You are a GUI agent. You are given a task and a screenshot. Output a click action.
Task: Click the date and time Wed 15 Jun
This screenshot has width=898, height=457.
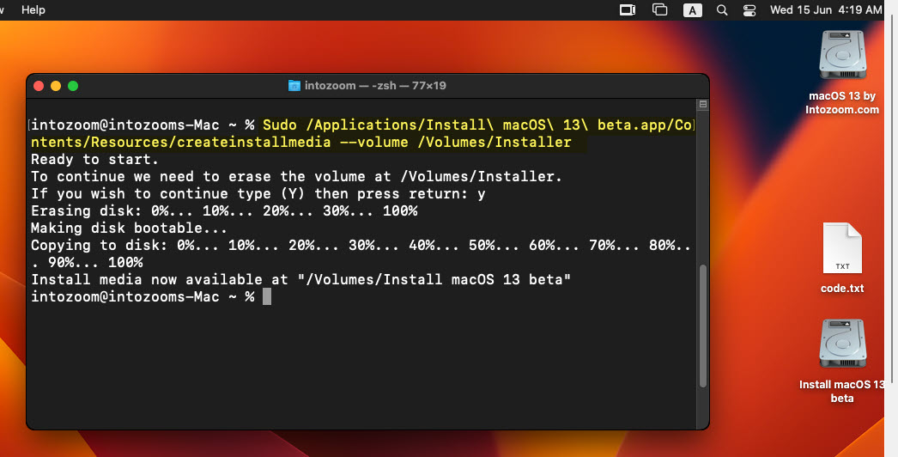pos(825,9)
